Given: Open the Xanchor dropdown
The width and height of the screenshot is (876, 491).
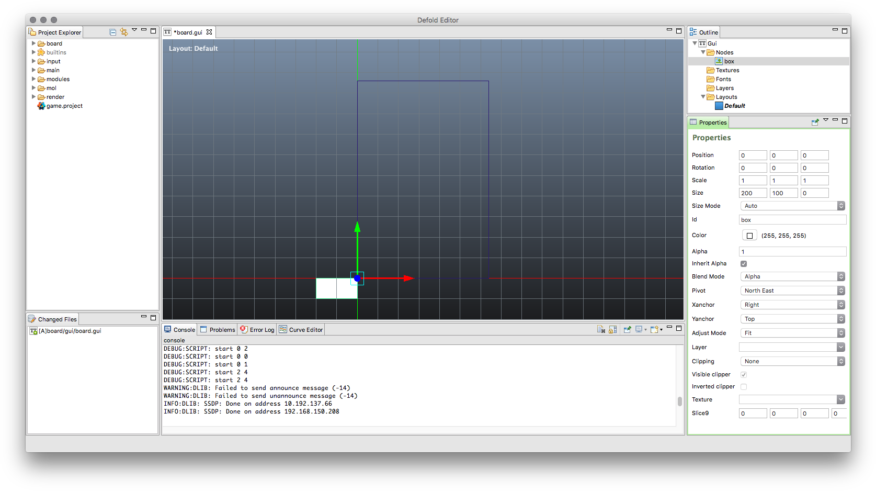Looking at the screenshot, I should coord(793,305).
